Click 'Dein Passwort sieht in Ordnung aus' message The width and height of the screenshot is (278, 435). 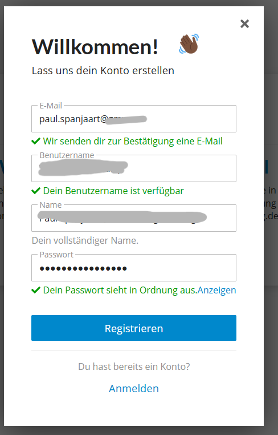(120, 290)
